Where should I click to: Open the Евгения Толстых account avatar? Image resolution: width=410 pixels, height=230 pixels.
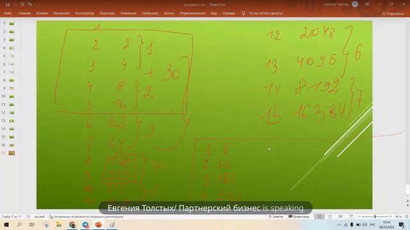point(355,4)
